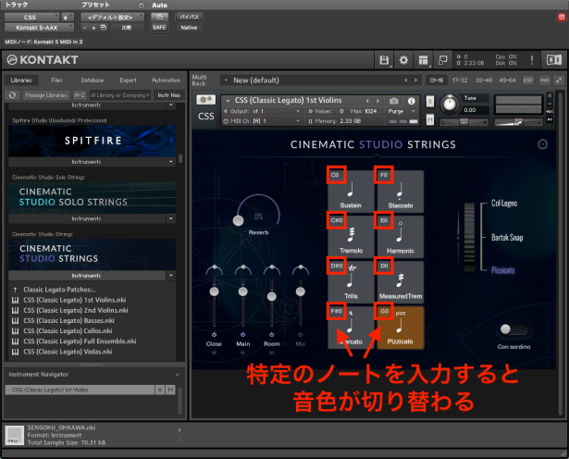Click the bypass (バイパス) button
The height and width of the screenshot is (459, 569).
[190, 17]
